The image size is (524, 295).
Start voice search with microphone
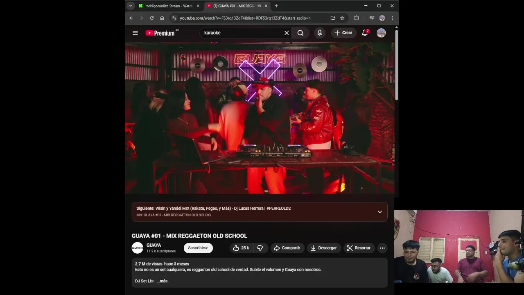pos(320,33)
